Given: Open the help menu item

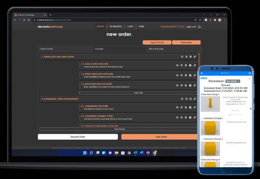Looking at the screenshot, I should pyautogui.click(x=142, y=26).
